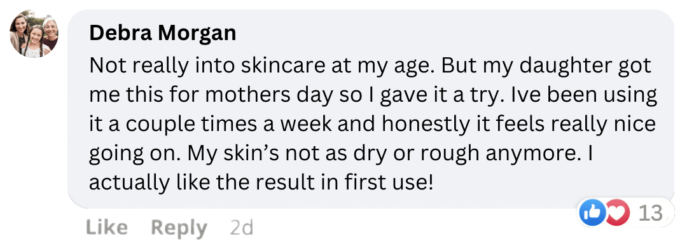This screenshot has height=248, width=687.
Task: Like Debra Morgan's comment
Action: [x=106, y=228]
